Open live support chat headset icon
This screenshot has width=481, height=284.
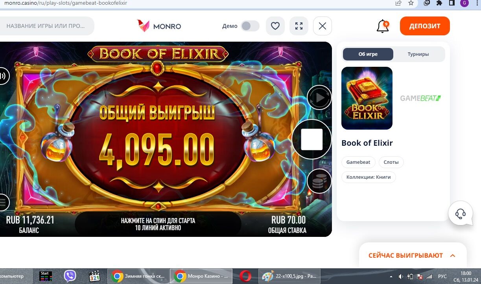(461, 213)
